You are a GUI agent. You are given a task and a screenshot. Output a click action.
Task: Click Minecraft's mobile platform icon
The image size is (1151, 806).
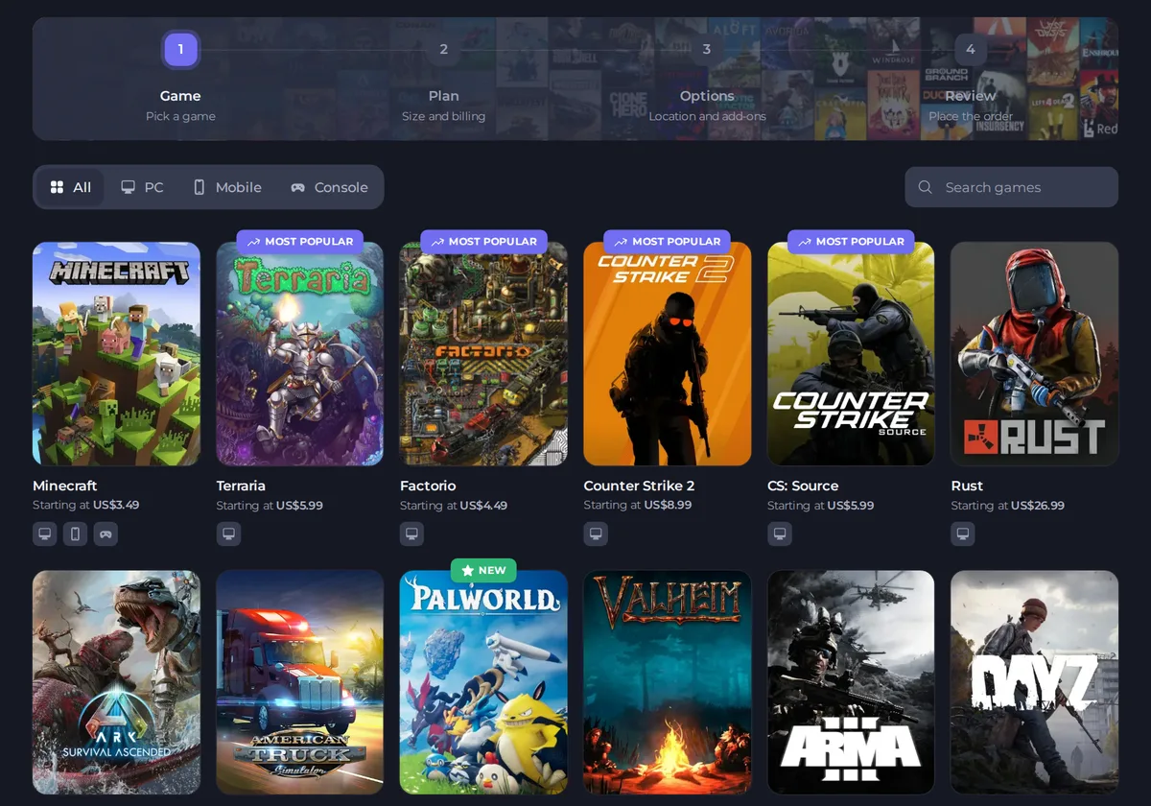(x=75, y=533)
